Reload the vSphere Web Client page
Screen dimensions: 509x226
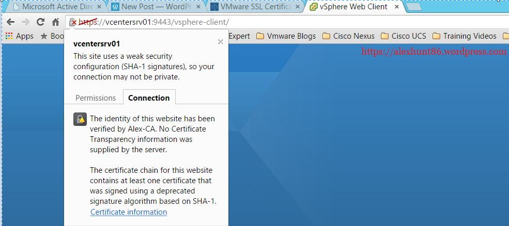click(x=40, y=22)
